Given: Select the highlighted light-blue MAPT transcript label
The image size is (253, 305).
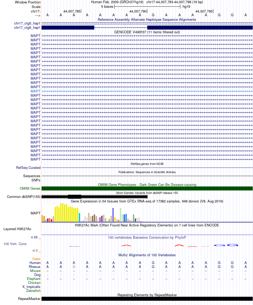Looking at the screenshot, I should pyautogui.click(x=35, y=91).
